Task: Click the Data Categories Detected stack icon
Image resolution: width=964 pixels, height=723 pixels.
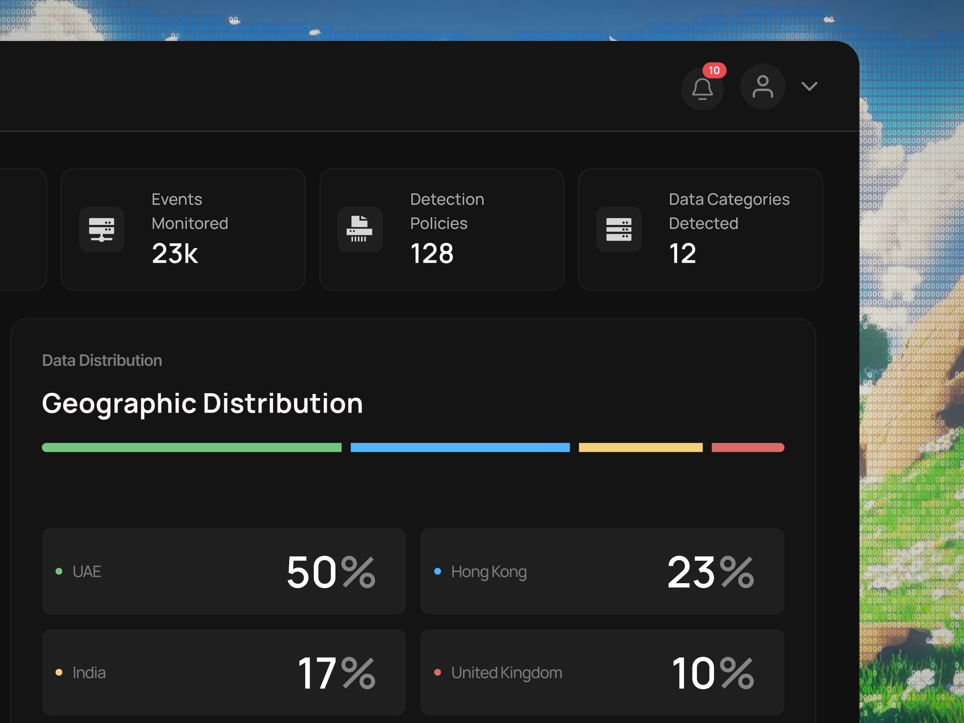Action: pos(619,230)
